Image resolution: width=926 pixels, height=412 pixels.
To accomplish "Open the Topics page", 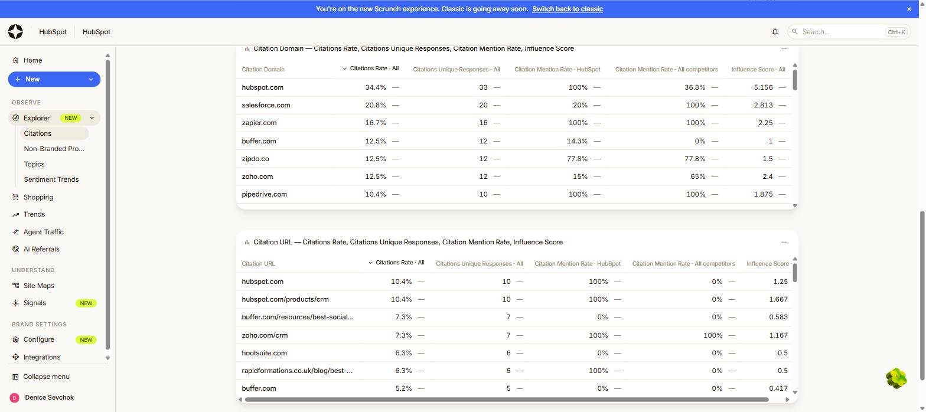I will click(34, 164).
